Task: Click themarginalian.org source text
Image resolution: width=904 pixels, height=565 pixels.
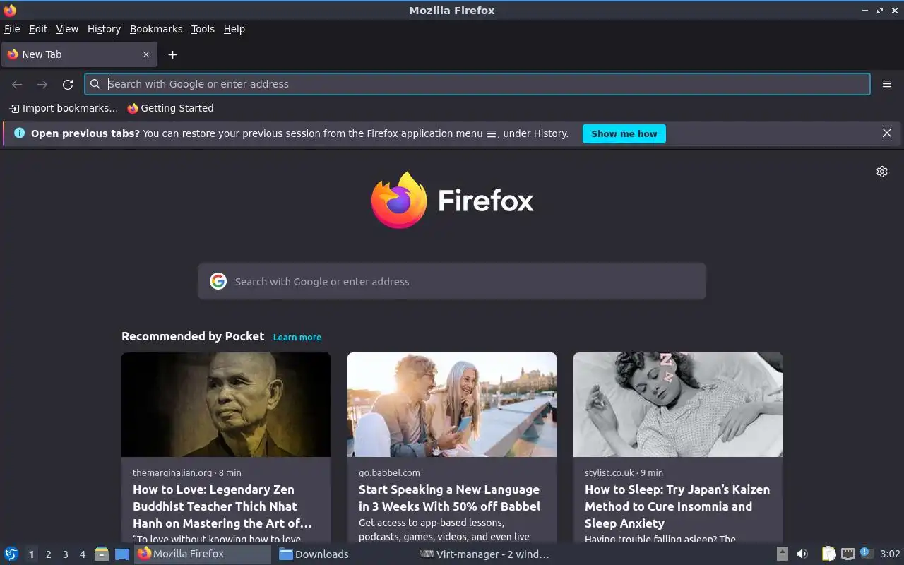Action: click(172, 472)
